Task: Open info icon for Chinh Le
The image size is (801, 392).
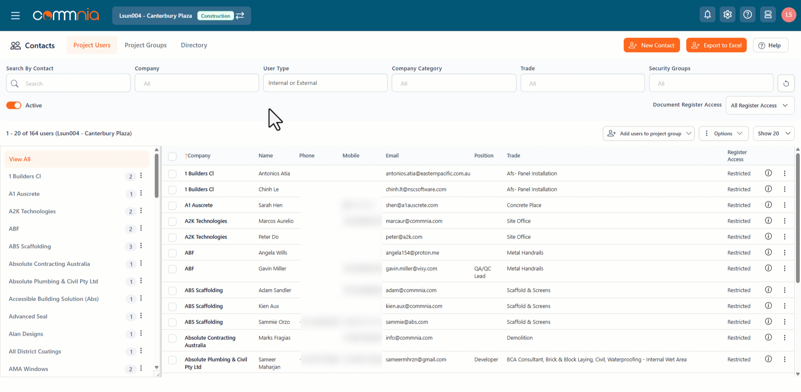Action: [768, 189]
